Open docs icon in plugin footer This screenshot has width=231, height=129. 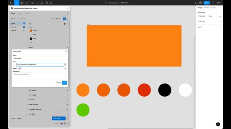click(65, 124)
